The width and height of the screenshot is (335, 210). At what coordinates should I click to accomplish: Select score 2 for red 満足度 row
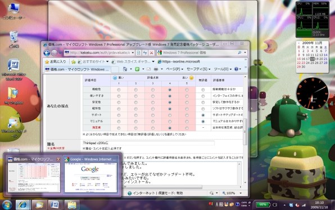pos(135,128)
